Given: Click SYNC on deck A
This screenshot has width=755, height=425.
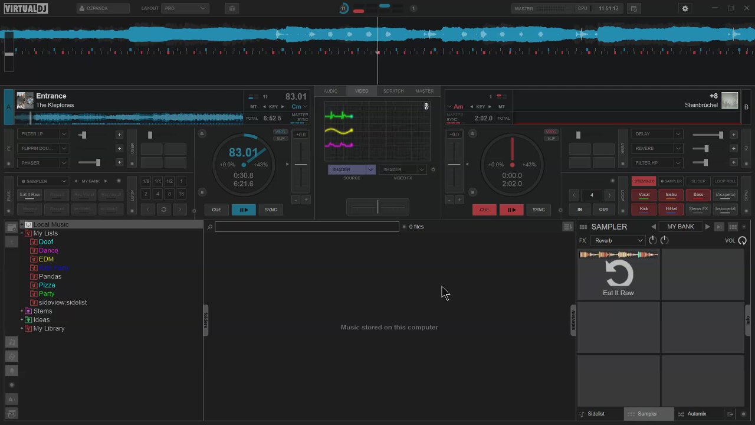Looking at the screenshot, I should (x=271, y=210).
